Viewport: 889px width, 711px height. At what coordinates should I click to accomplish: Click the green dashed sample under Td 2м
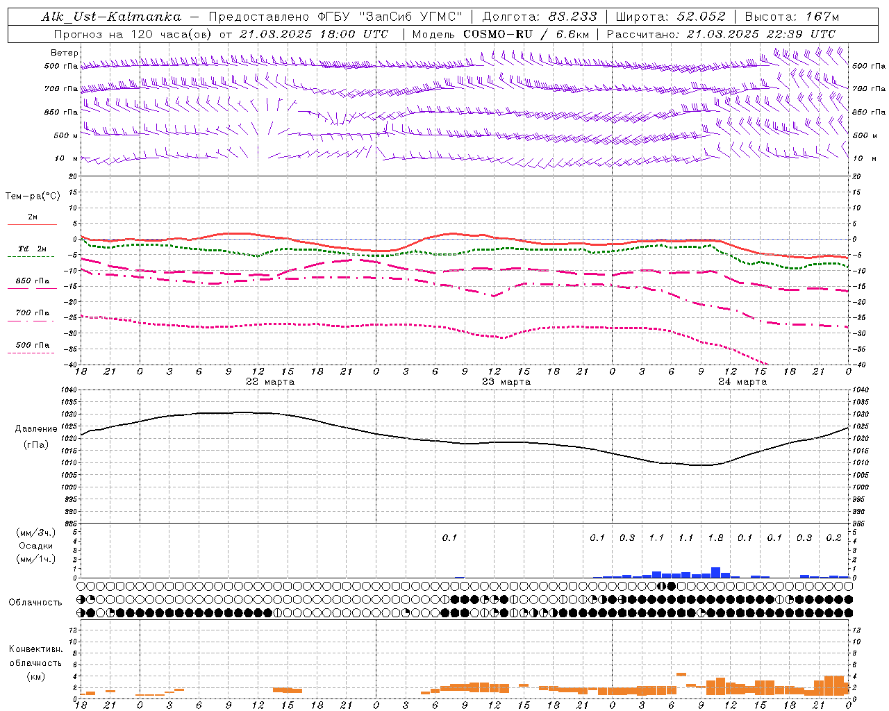pos(31,257)
